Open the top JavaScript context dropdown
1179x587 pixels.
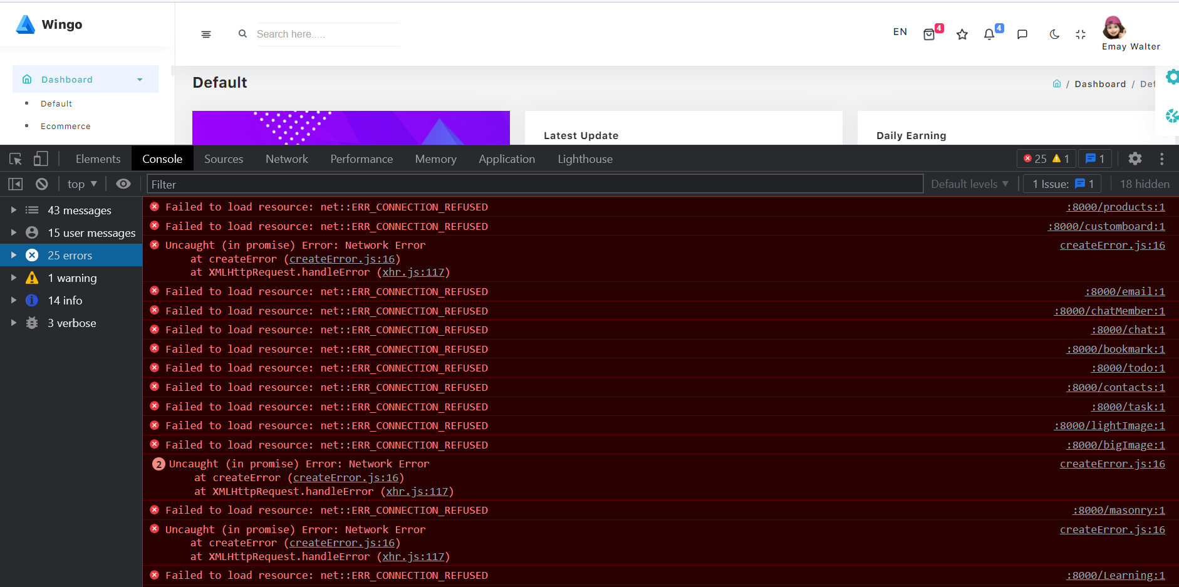coord(82,184)
